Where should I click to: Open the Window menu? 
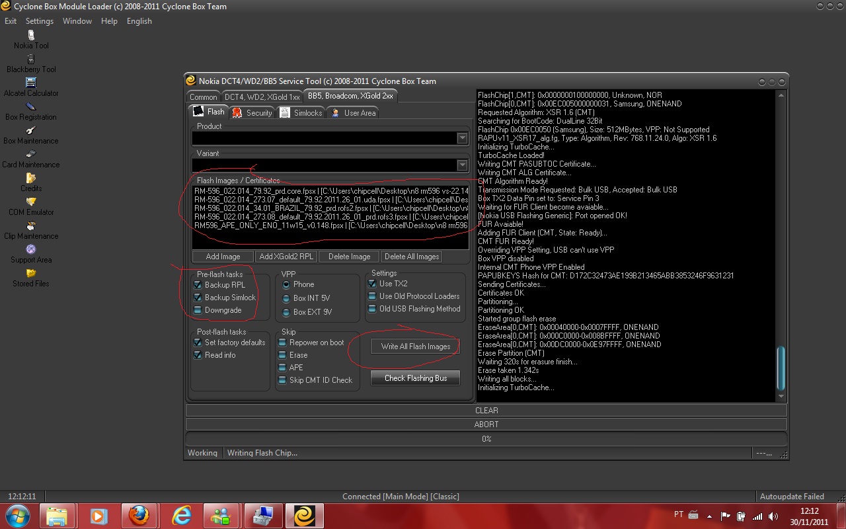(x=77, y=21)
